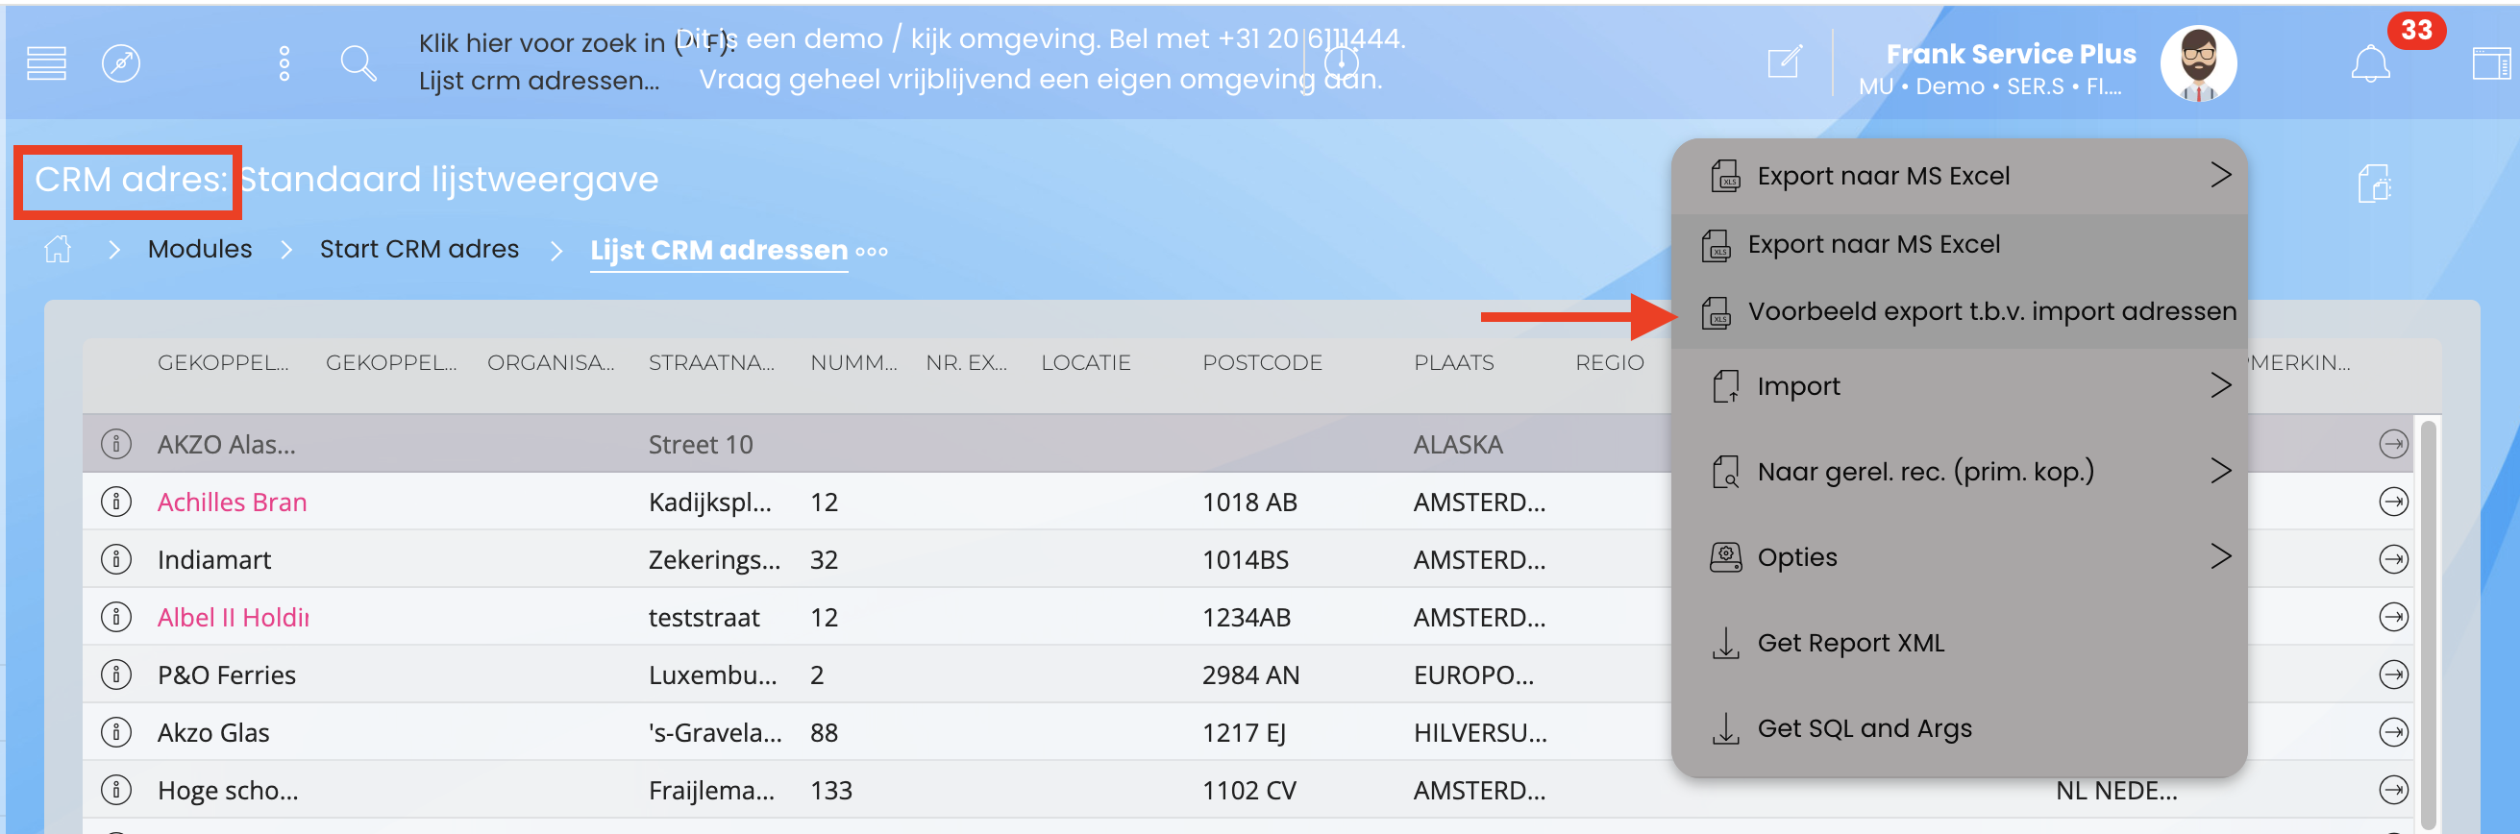The height and width of the screenshot is (834, 2520).
Task: Click the info icon beside Indiamart
Action: coord(116,559)
